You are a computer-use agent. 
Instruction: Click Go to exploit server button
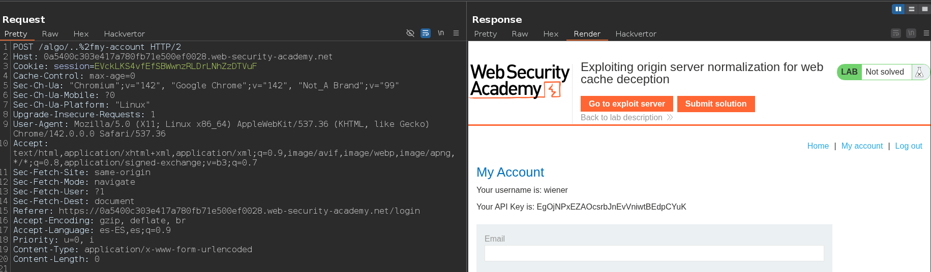tap(626, 104)
